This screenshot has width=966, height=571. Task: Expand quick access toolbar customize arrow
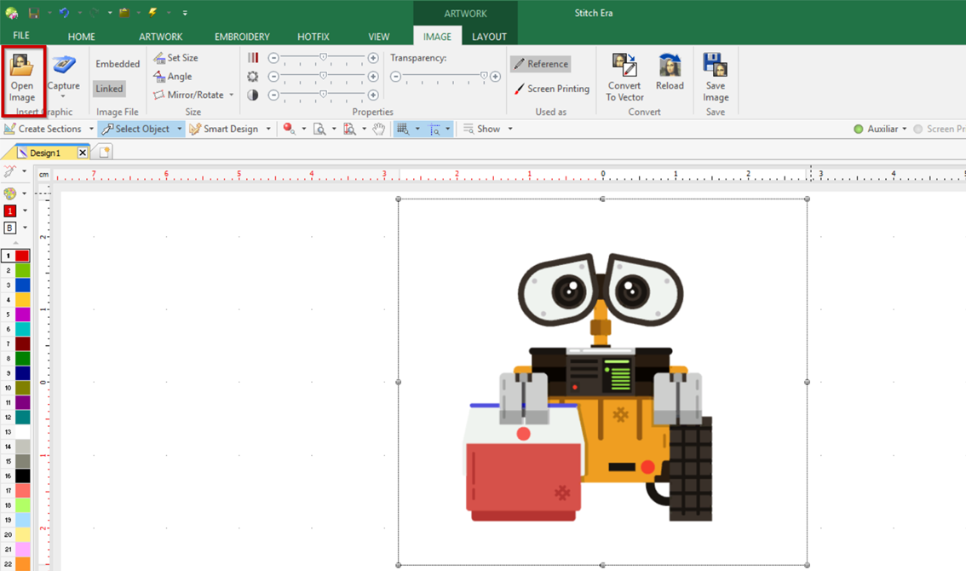click(185, 12)
